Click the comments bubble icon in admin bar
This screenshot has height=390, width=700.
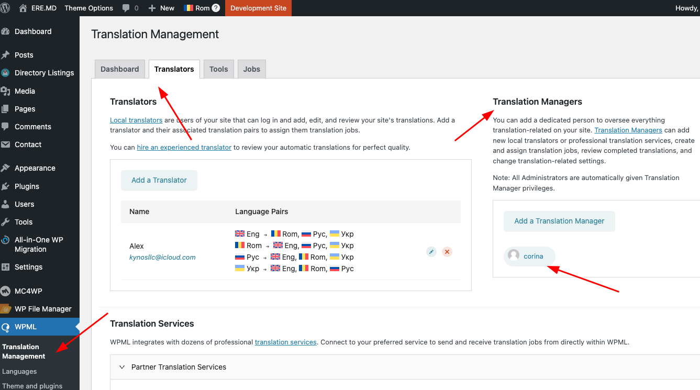(x=126, y=8)
